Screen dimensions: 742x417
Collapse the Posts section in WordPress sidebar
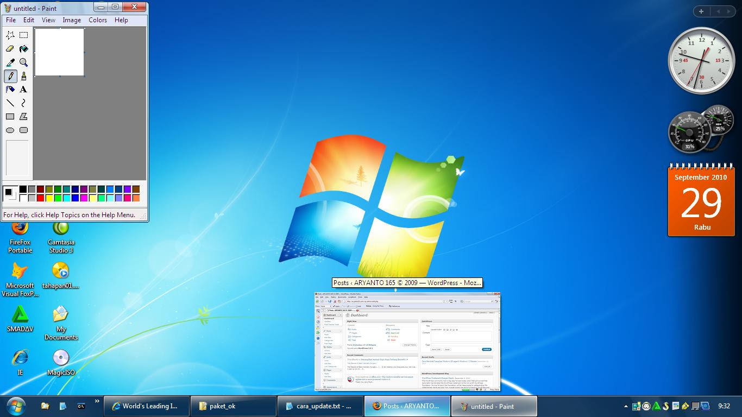click(341, 331)
